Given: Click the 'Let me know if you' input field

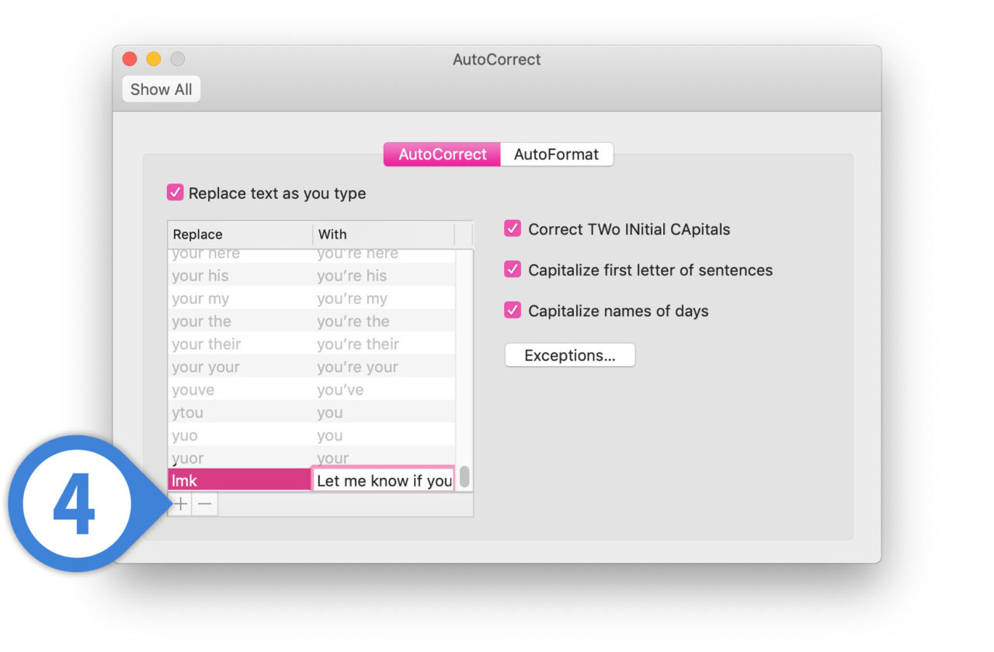Looking at the screenshot, I should [x=383, y=479].
